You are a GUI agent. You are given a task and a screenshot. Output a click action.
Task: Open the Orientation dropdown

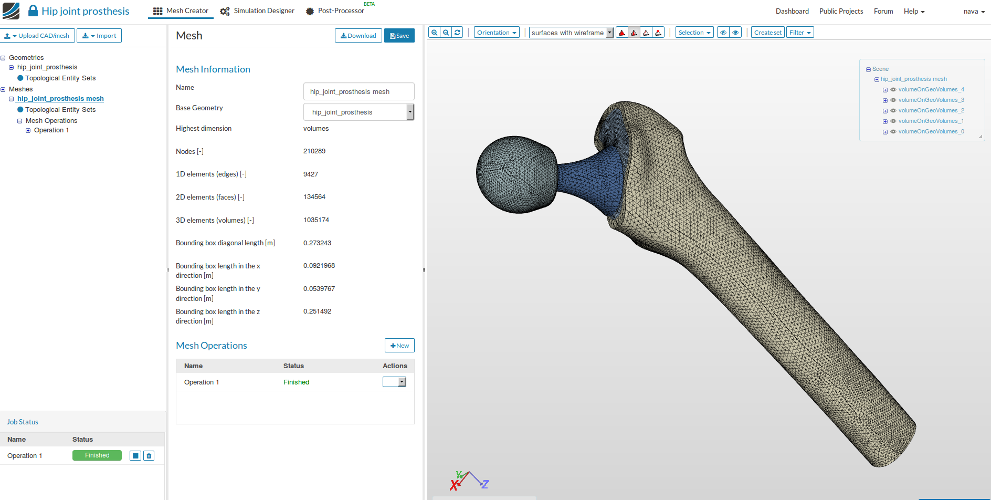point(497,33)
